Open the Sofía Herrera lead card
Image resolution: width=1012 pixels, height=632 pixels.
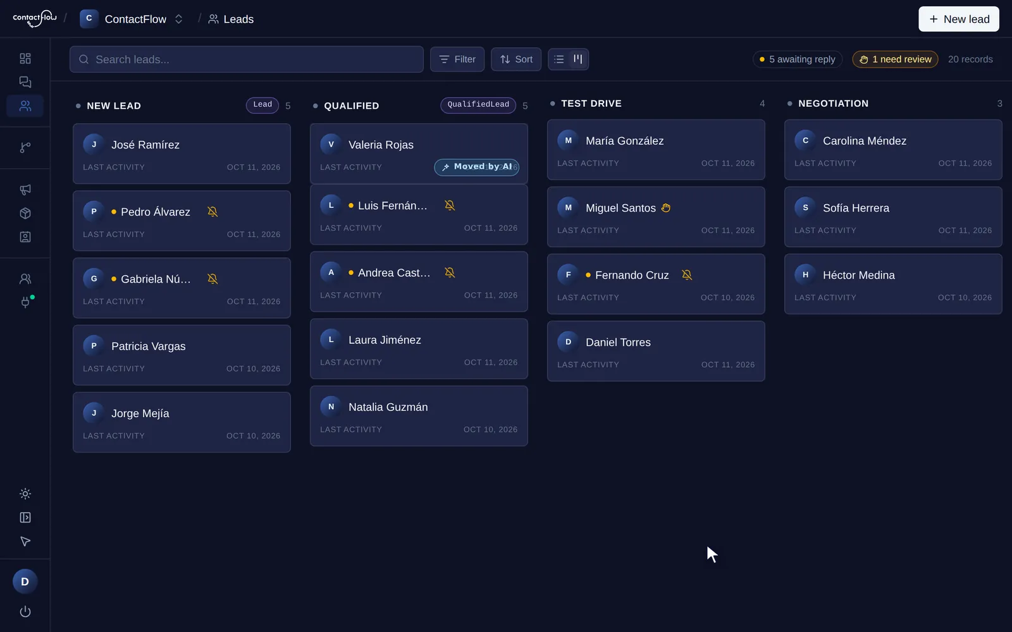pyautogui.click(x=893, y=217)
